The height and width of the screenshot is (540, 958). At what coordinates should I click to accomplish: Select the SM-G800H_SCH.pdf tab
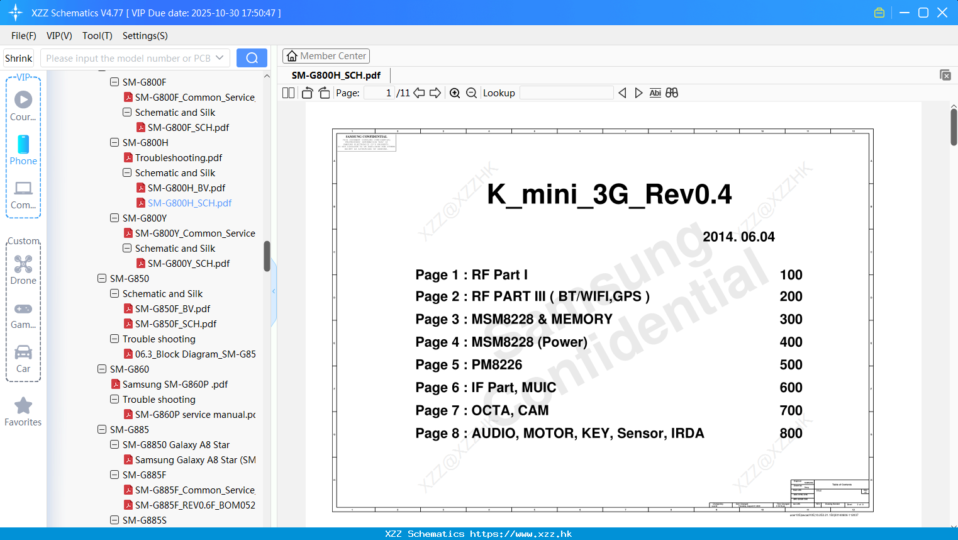pyautogui.click(x=336, y=75)
